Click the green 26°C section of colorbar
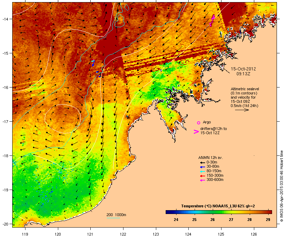This screenshot has height=237, width=286. tap(213, 212)
